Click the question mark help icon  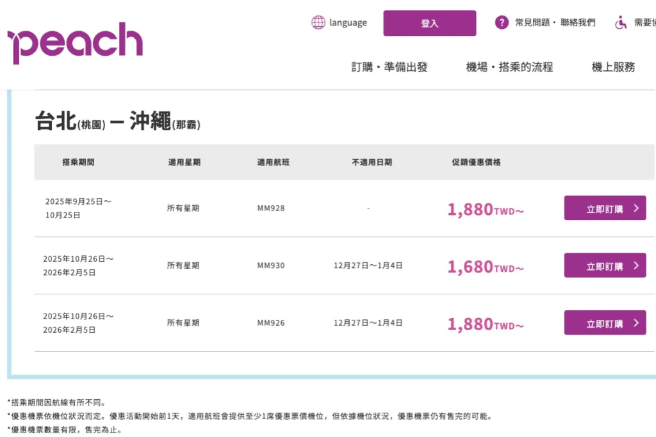502,22
